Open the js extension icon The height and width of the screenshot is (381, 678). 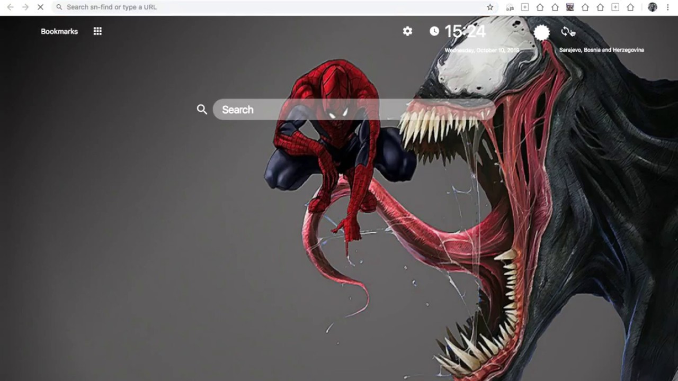[x=510, y=7]
